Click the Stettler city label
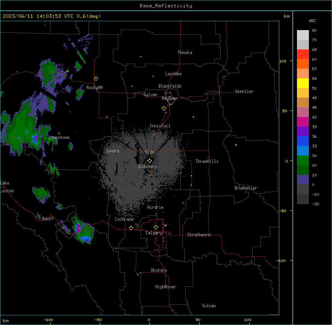Viewport: 332px width, 325px height. pos(244,91)
